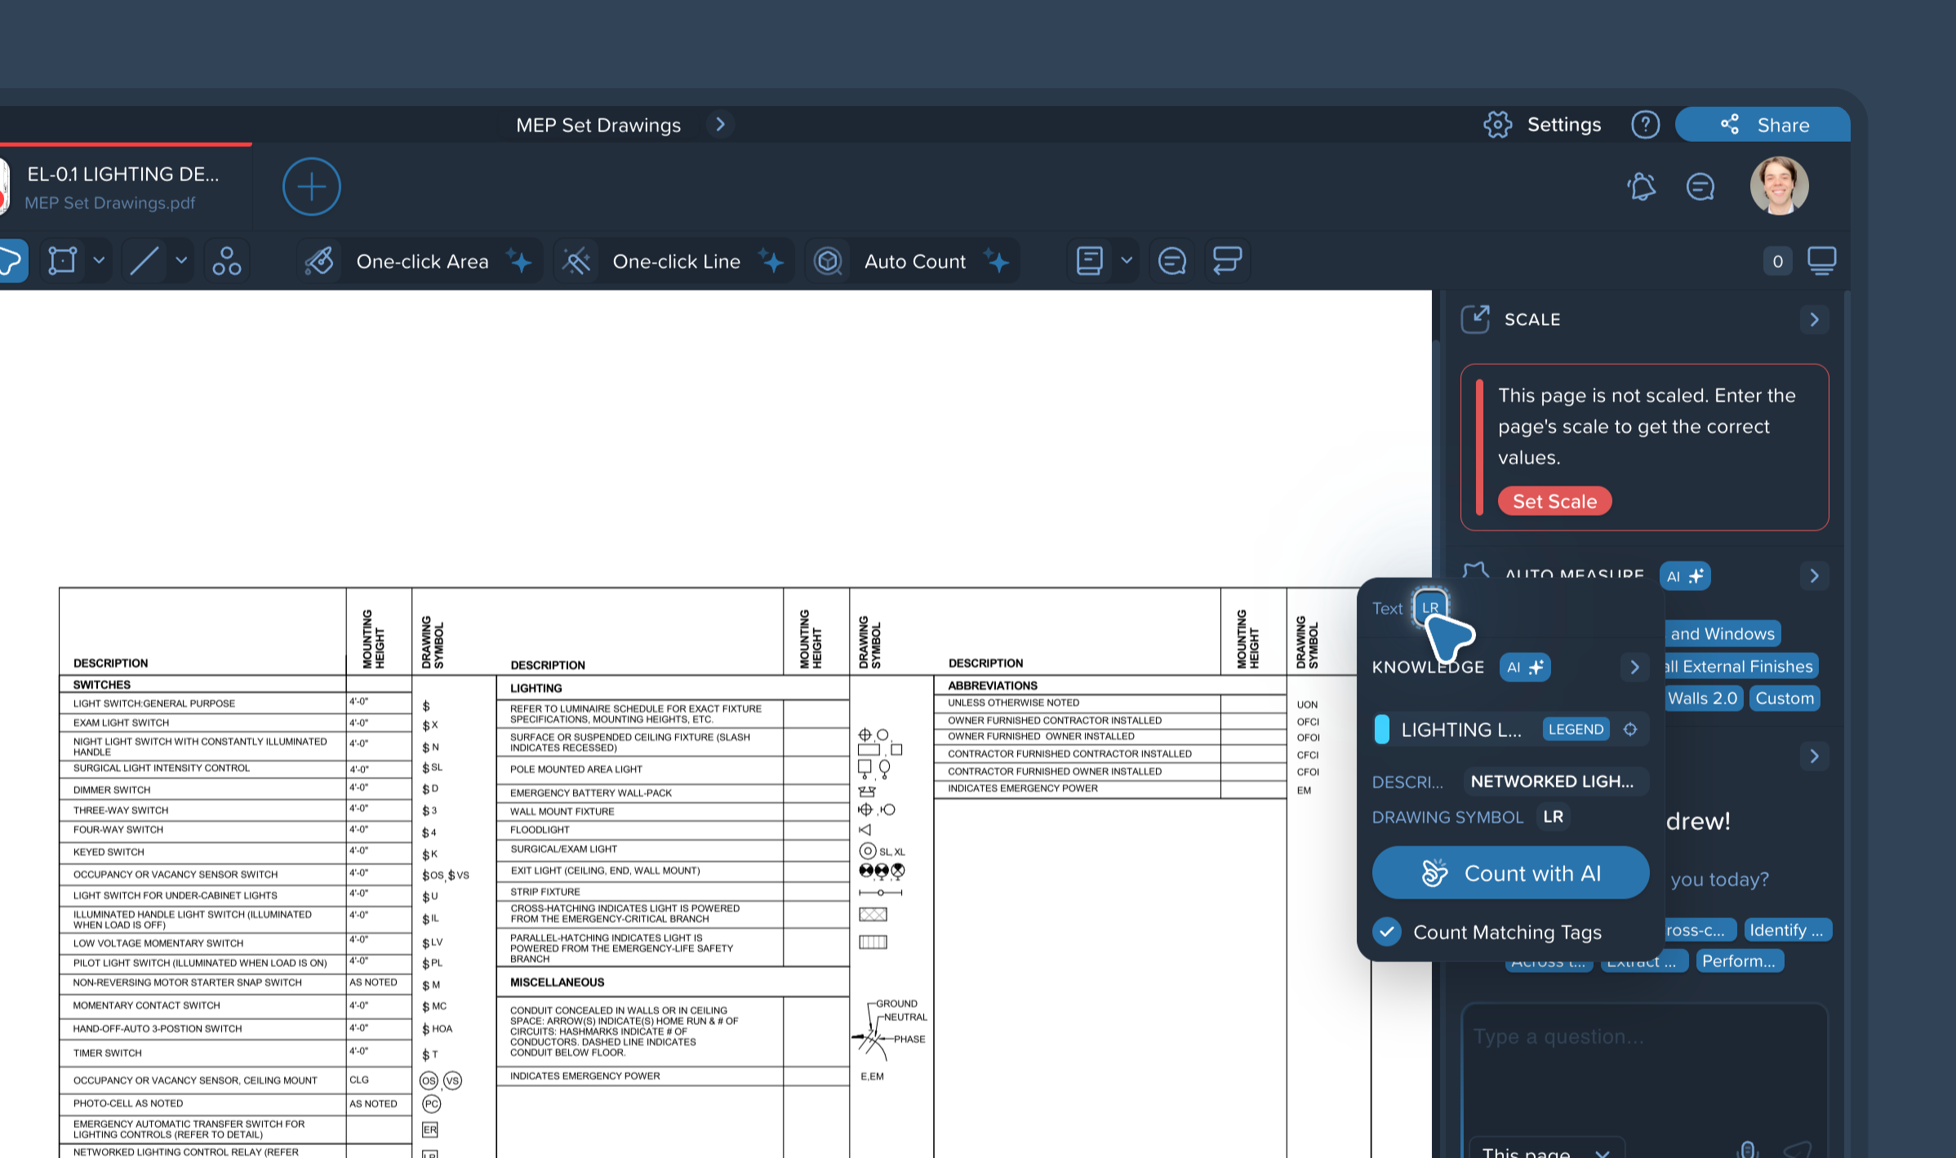Open the notifications bell
Image resolution: width=1956 pixels, height=1158 pixels.
[x=1641, y=187]
